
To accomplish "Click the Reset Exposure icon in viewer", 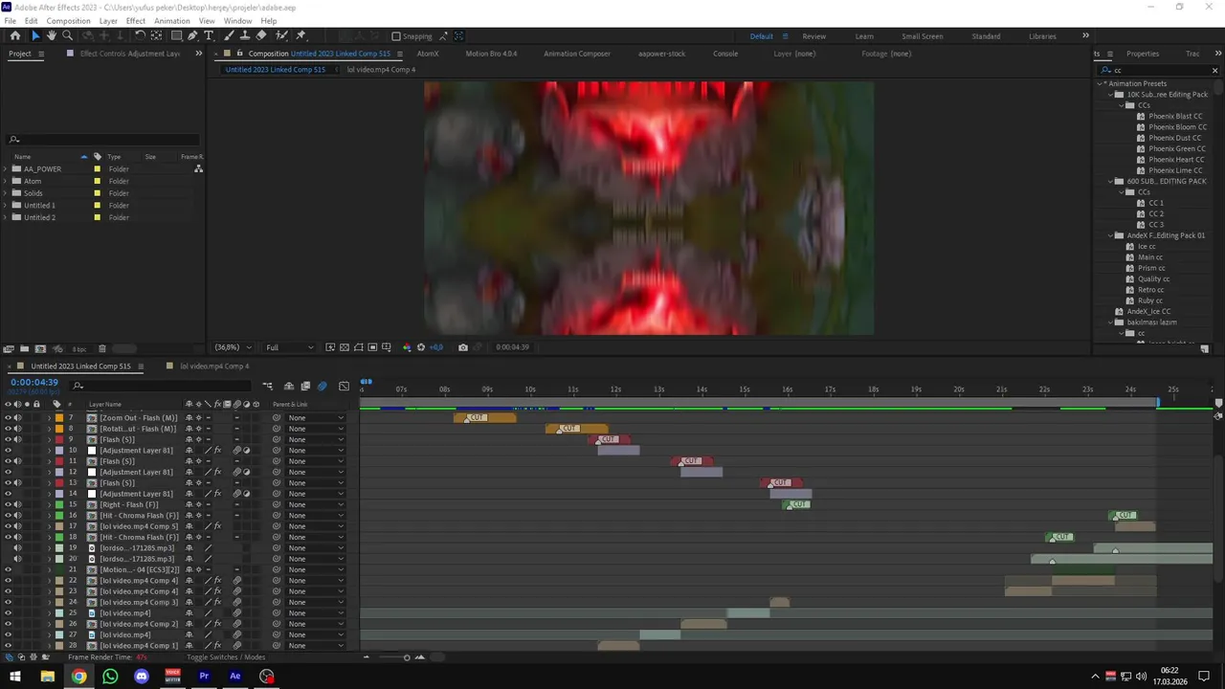I will (x=421, y=347).
